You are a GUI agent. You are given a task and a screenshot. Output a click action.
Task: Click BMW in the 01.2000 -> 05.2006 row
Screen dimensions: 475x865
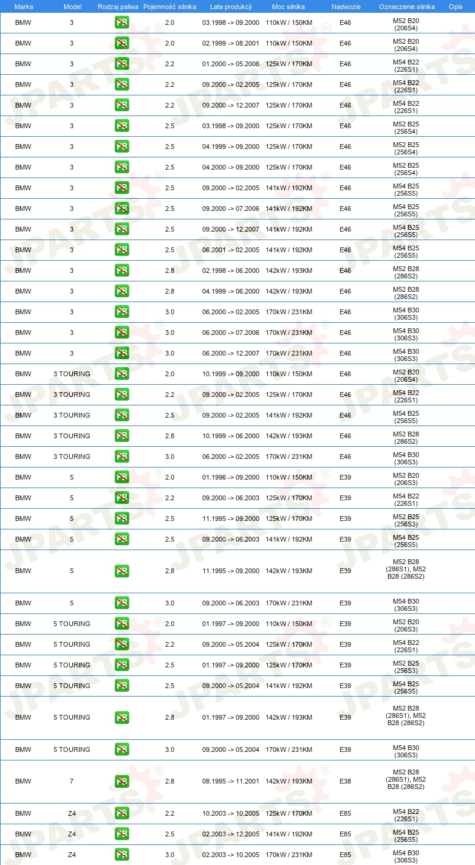click(23, 64)
